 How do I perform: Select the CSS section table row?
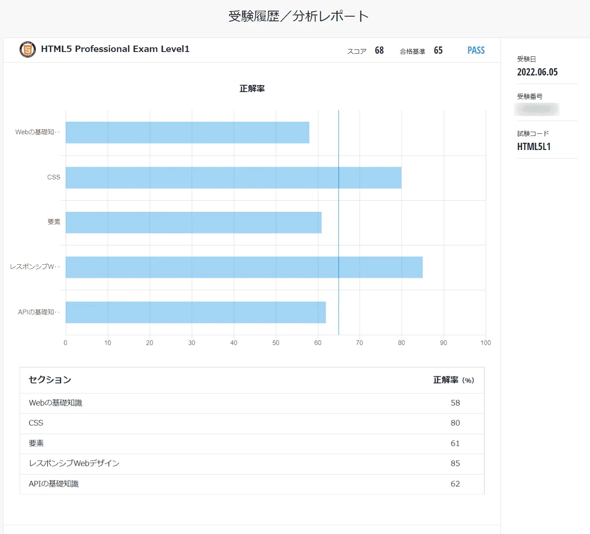251,423
